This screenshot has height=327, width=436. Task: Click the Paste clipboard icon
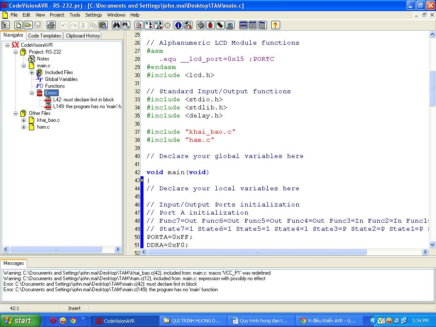click(102, 25)
